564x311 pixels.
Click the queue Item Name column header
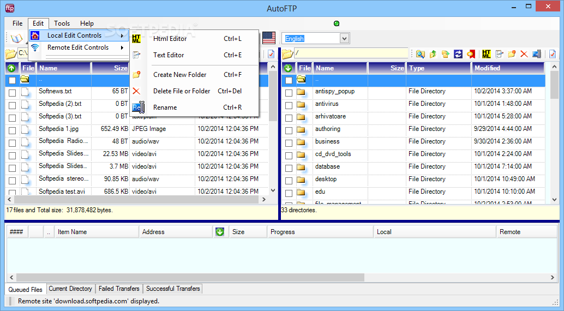[x=97, y=232]
